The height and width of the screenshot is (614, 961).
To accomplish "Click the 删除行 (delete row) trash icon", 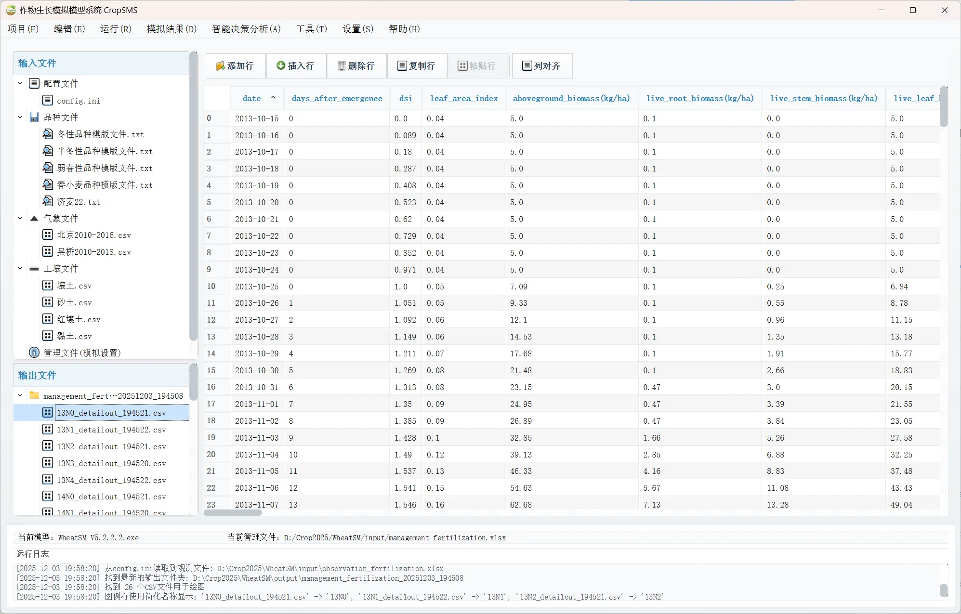I will [x=342, y=66].
